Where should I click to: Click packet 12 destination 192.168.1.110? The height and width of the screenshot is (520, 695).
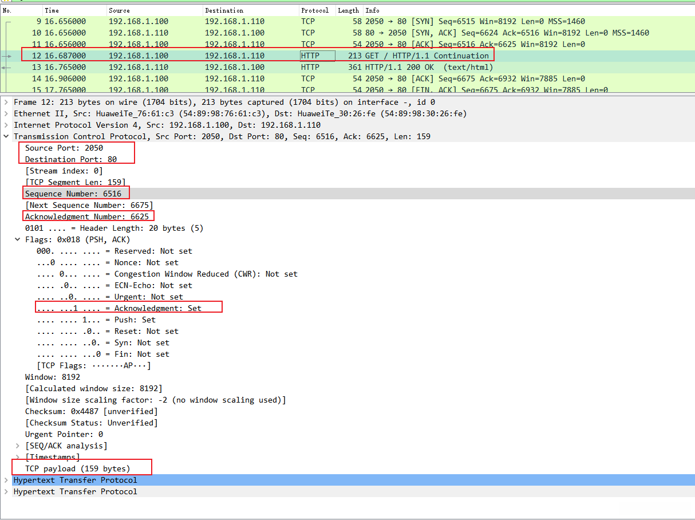[235, 56]
